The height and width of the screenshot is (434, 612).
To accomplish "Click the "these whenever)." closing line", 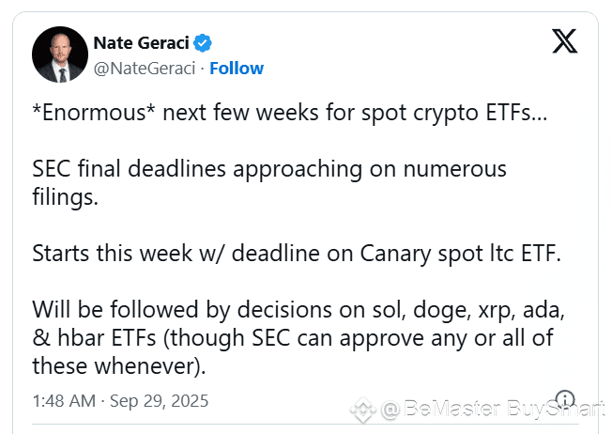I will pos(119,366).
